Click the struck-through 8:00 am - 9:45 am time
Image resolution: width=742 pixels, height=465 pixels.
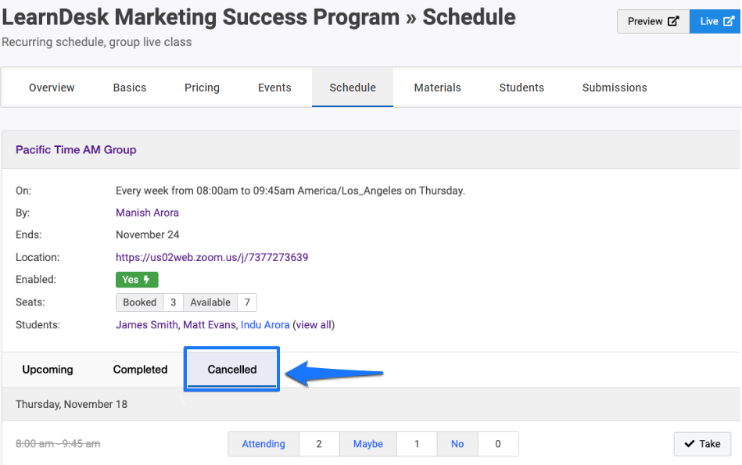[58, 444]
